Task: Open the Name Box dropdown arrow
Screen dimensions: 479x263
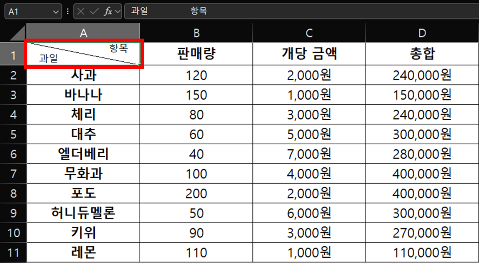Action: tap(56, 11)
